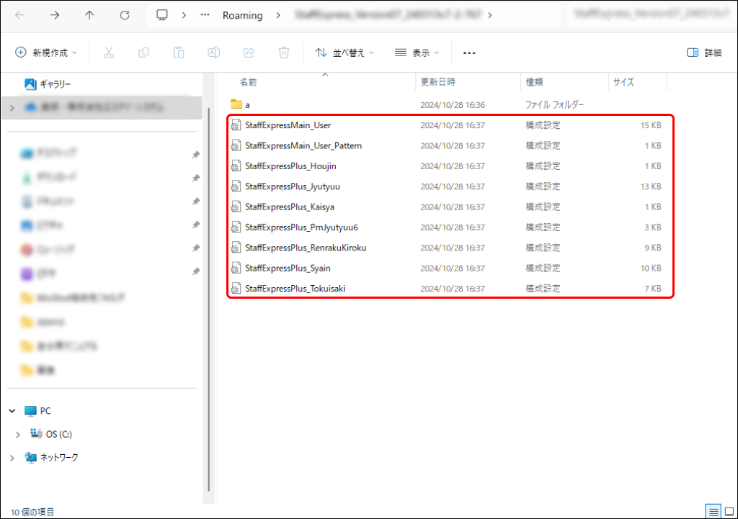Screen dimensions: 738x519
Task: Click config file icon for StaffExpressPlus_Kaisya
Action: (236, 207)
